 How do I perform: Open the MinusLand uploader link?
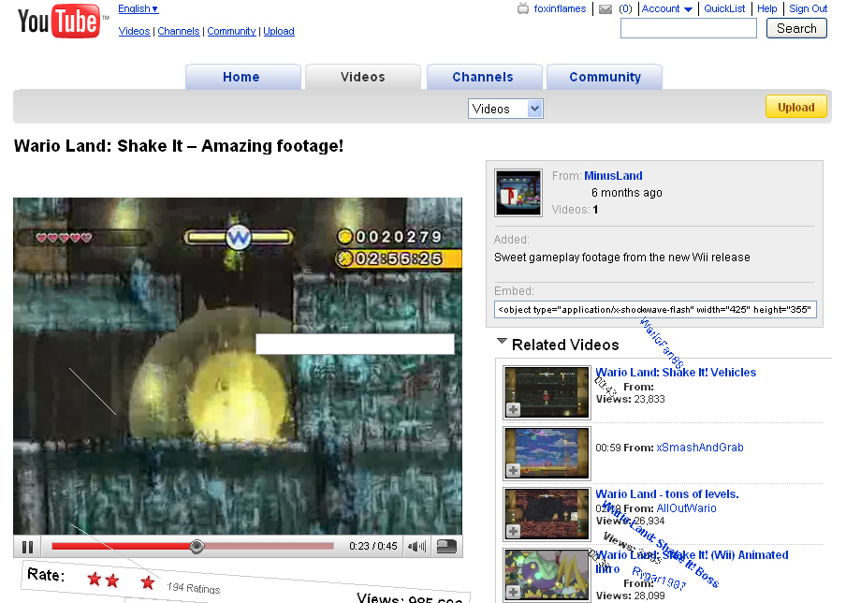coord(613,176)
